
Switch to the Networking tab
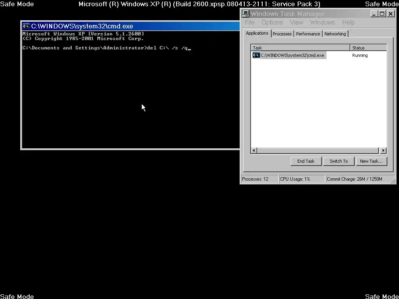335,34
